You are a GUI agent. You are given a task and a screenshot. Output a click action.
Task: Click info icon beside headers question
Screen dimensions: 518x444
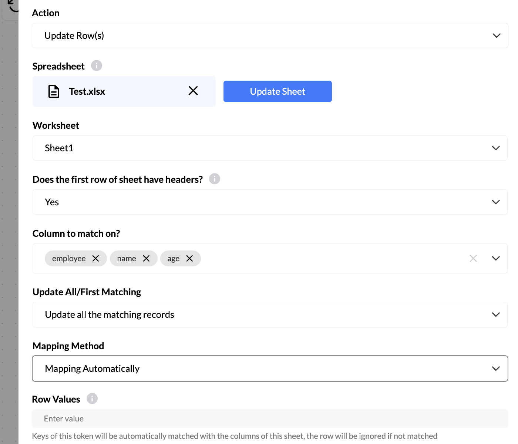tap(214, 179)
